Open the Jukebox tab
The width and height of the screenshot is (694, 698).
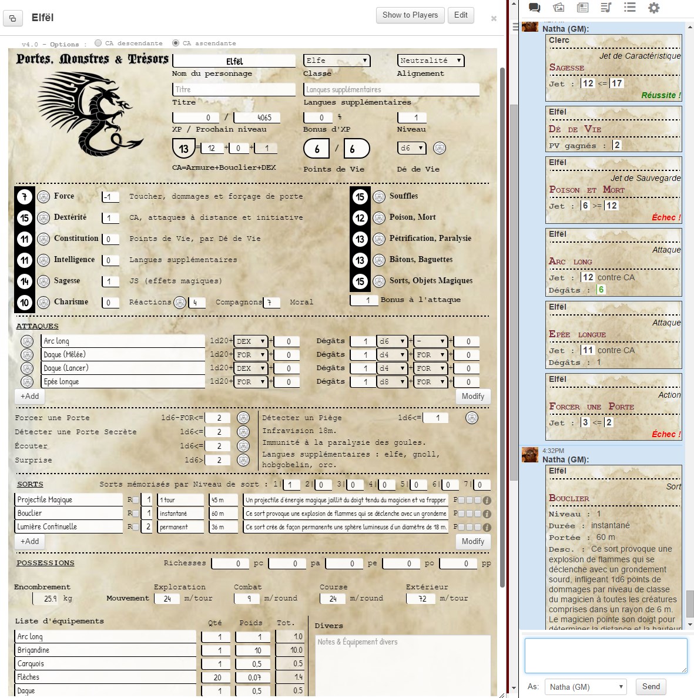pos(606,8)
